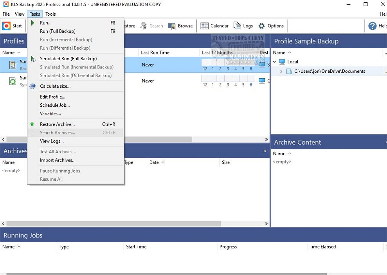
Task: Click the Options toolbar button label
Action: pos(276,26)
